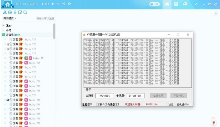Select the log line at 52分24秒
220x127 pixels.
131,73
